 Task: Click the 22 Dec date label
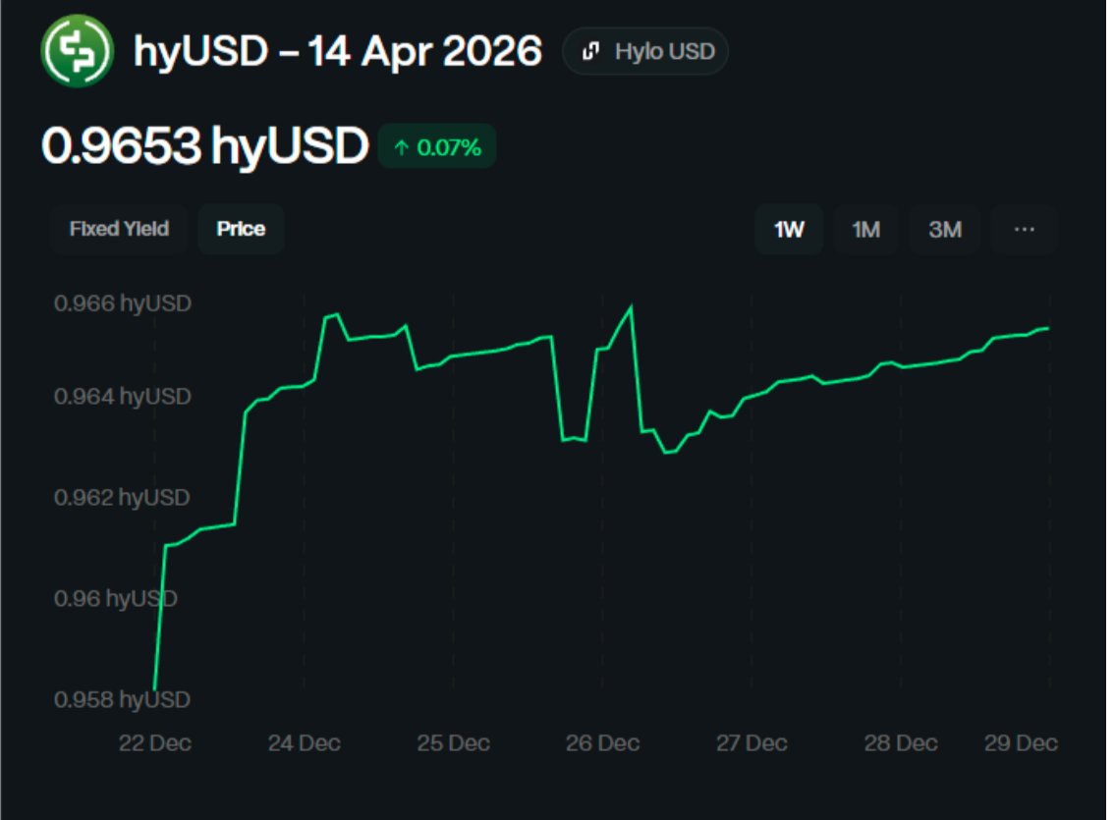click(x=155, y=742)
